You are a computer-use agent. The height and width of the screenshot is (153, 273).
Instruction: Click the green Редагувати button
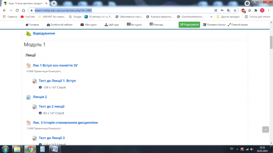[x=189, y=25]
